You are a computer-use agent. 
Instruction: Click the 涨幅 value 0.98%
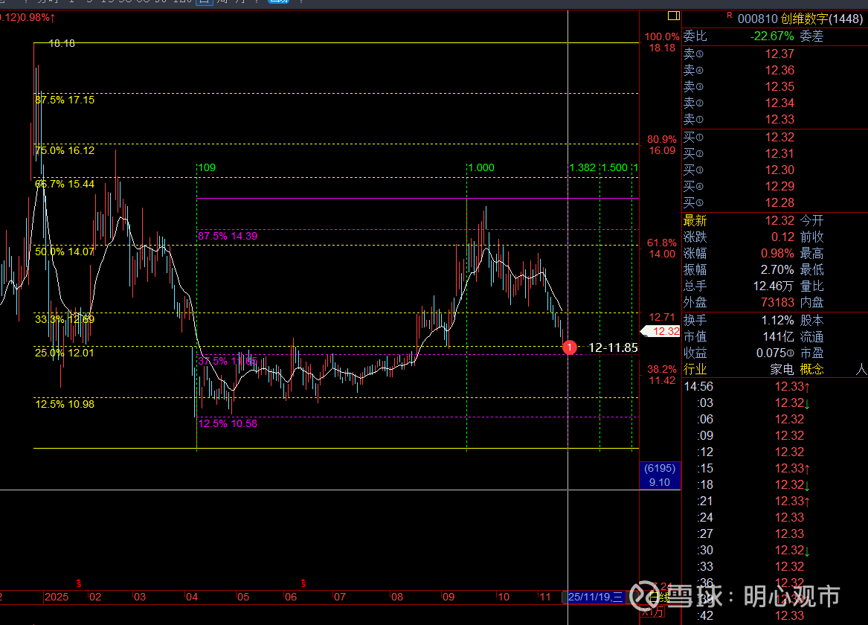(x=777, y=254)
